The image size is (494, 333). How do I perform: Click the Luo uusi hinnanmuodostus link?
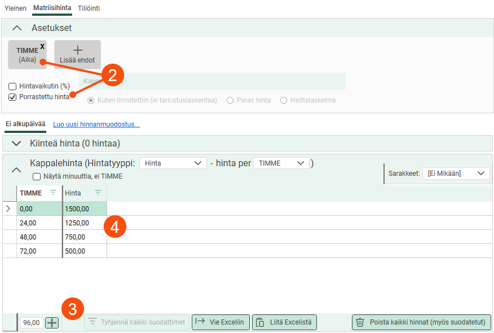click(96, 124)
